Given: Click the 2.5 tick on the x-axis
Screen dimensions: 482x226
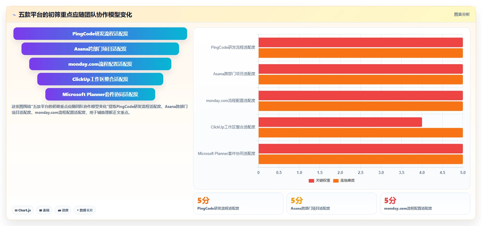Looking at the screenshot, I should pos(361,172).
